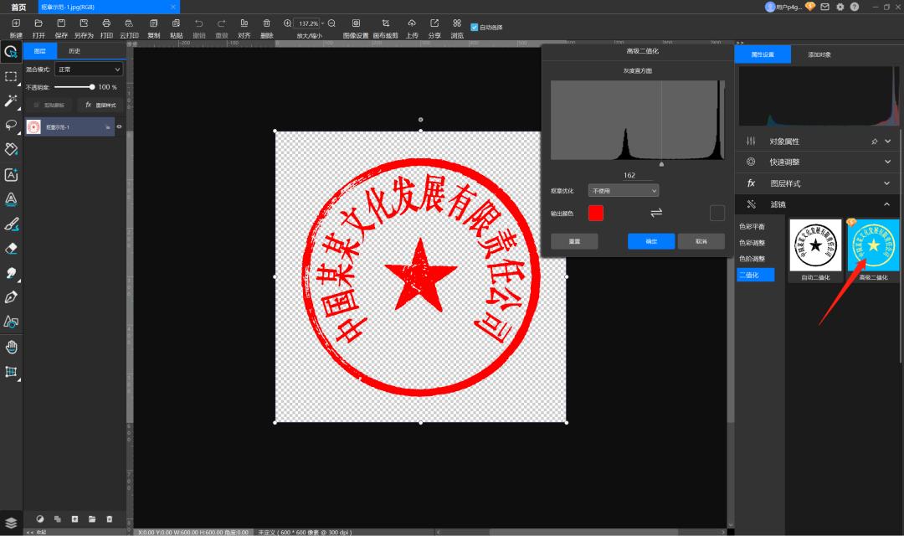Switch to the 历史 tab

74,51
